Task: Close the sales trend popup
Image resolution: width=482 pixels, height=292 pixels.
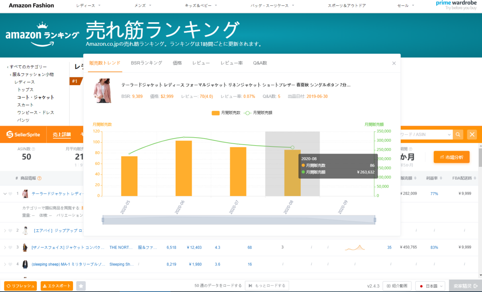Action: 394,63
